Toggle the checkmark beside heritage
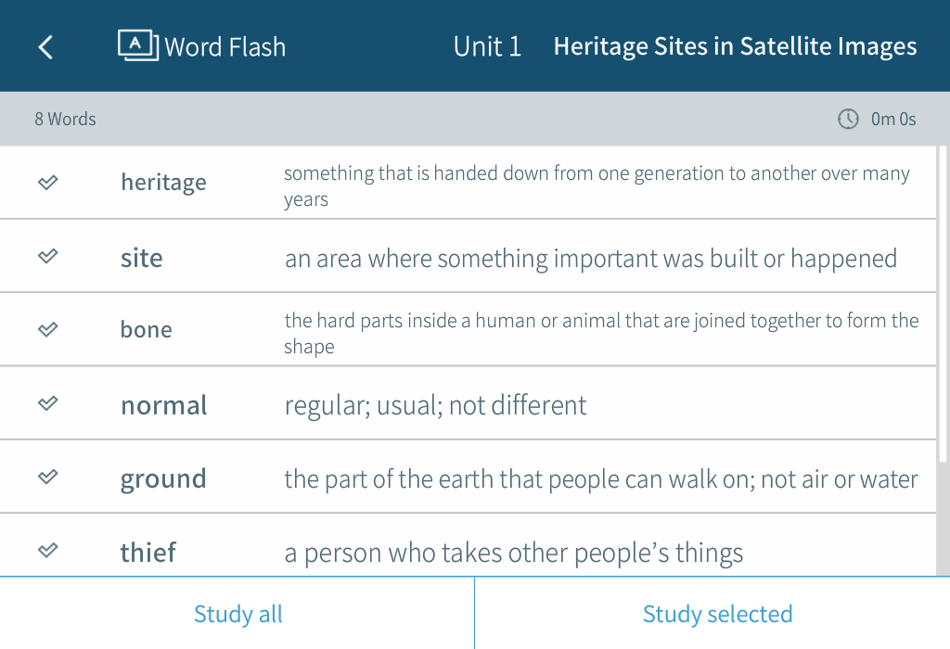950x649 pixels. pyautogui.click(x=48, y=182)
